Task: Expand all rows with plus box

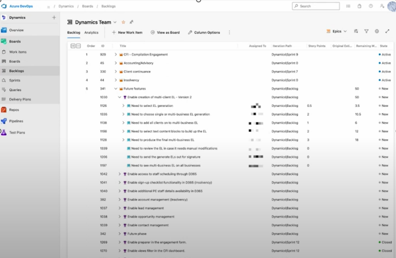Action: tap(73, 46)
